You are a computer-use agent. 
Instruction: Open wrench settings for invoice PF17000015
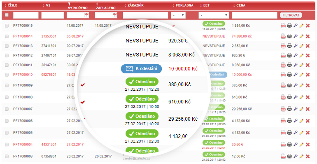(296, 26)
